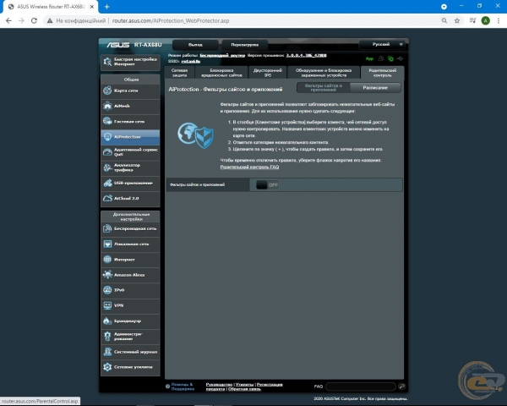Switch to Двусторонний IPS tab
Viewport: 507px width, 406px height.
[267, 73]
